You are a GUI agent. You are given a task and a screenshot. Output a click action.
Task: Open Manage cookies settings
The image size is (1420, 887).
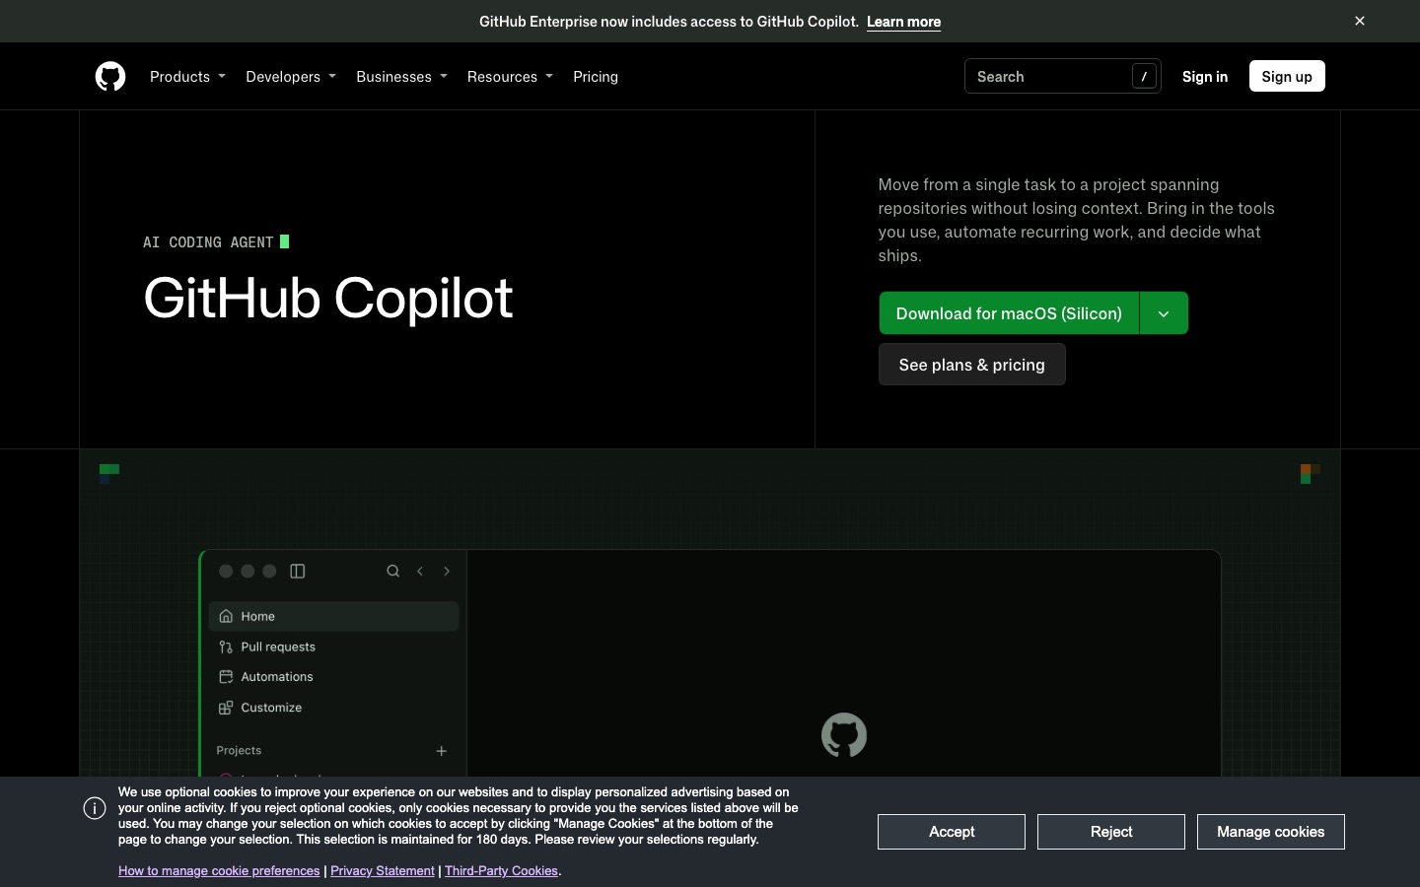pyautogui.click(x=1271, y=832)
